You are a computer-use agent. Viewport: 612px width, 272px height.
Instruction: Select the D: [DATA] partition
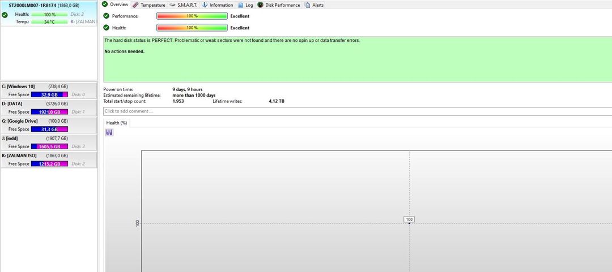pos(49,107)
